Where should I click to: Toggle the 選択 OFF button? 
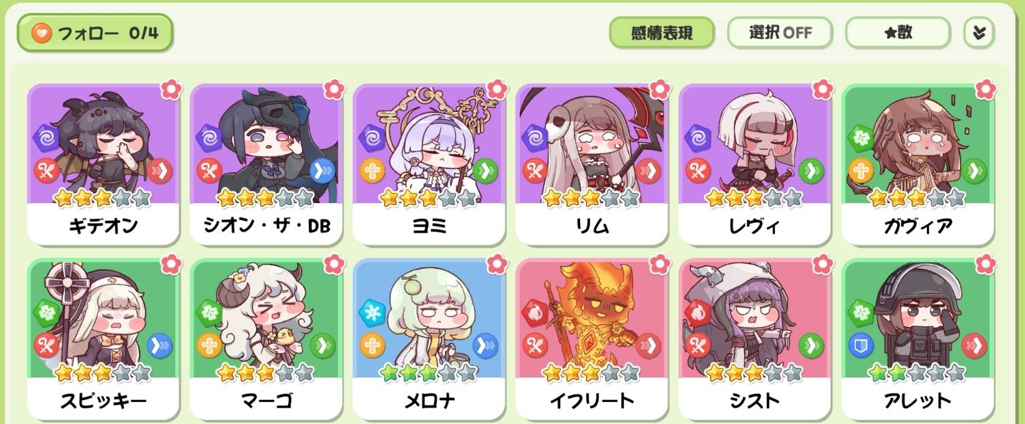[780, 33]
